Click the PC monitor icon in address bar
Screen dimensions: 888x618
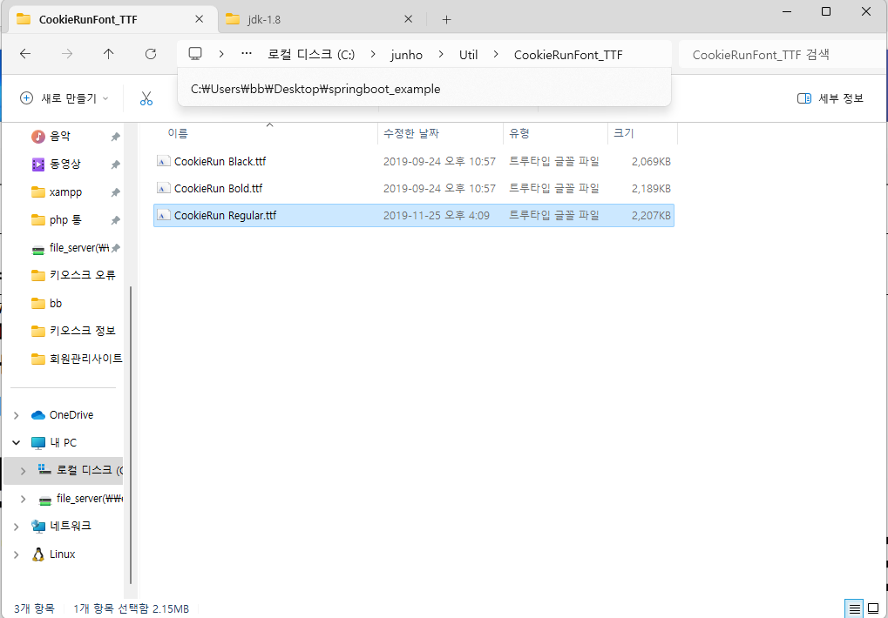point(195,54)
